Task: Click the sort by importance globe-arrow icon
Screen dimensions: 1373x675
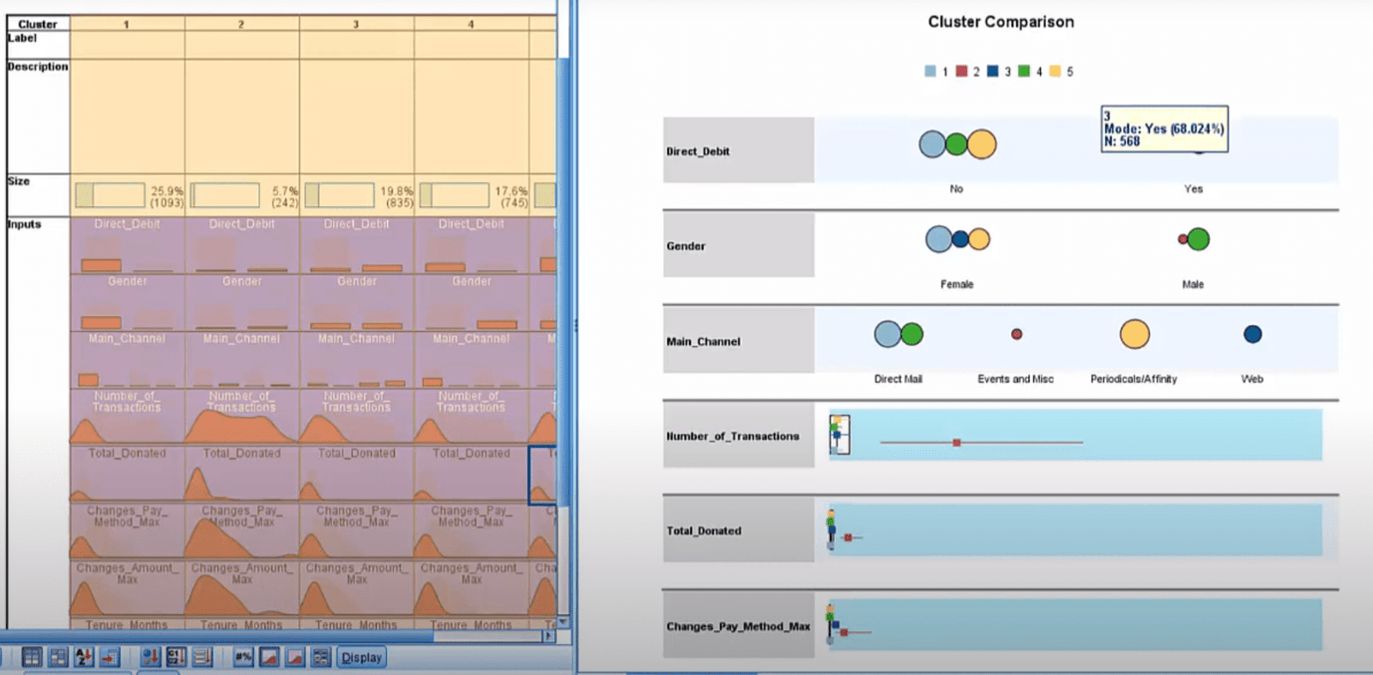Action: coord(150,658)
